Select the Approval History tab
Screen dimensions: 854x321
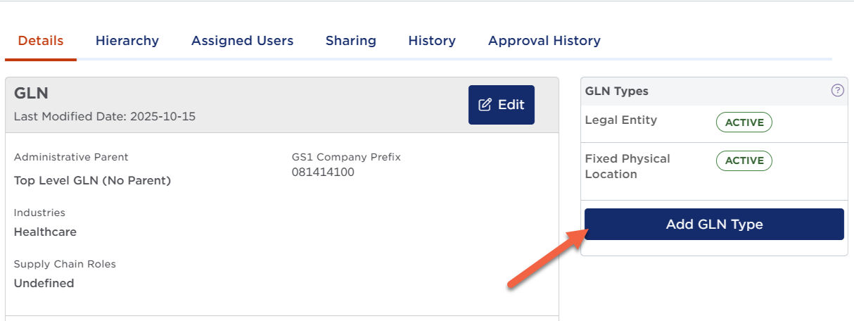[x=544, y=41]
